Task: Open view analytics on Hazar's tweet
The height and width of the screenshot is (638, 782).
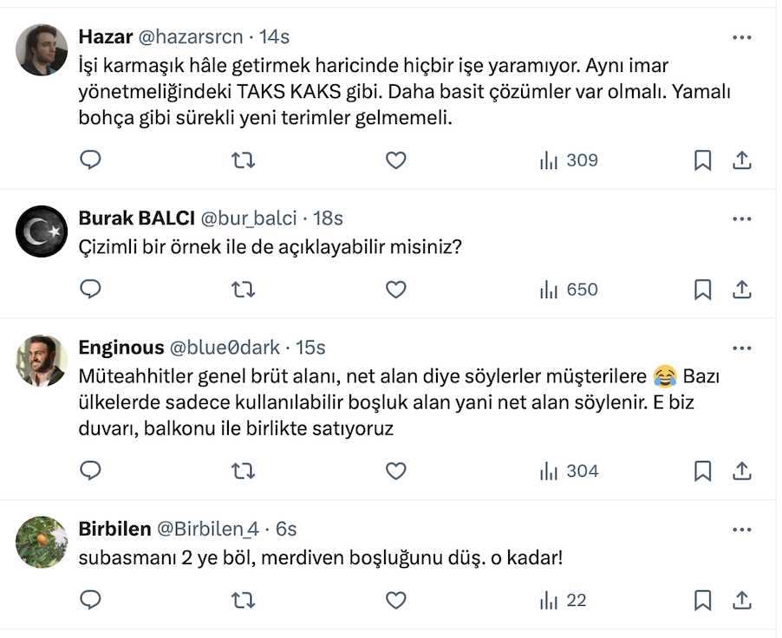Action: point(569,160)
